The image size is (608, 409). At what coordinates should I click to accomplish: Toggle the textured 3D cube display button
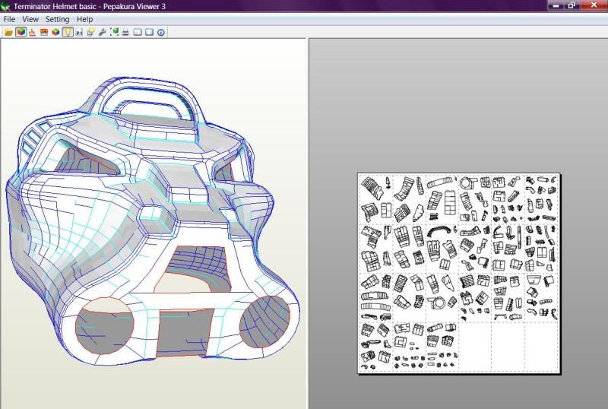pos(21,32)
